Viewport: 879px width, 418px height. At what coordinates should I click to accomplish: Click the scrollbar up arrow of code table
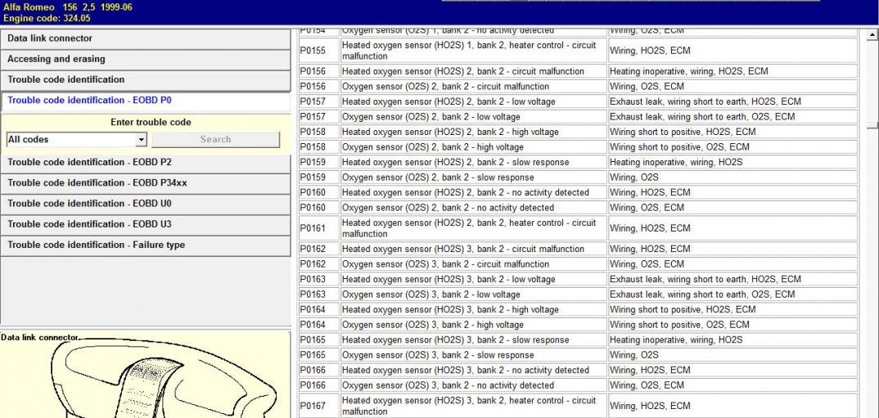pos(872,34)
